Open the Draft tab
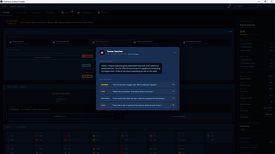275x154 pixels. (x=103, y=13)
